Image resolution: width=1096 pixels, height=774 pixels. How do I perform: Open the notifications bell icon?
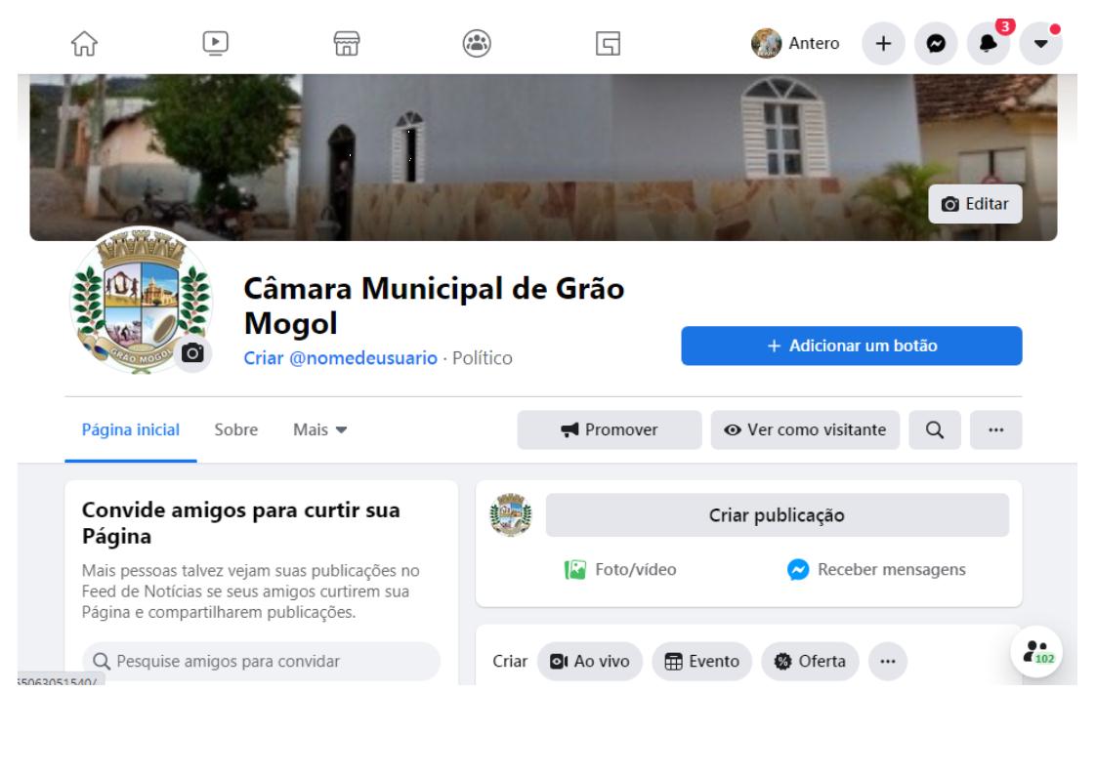point(987,44)
